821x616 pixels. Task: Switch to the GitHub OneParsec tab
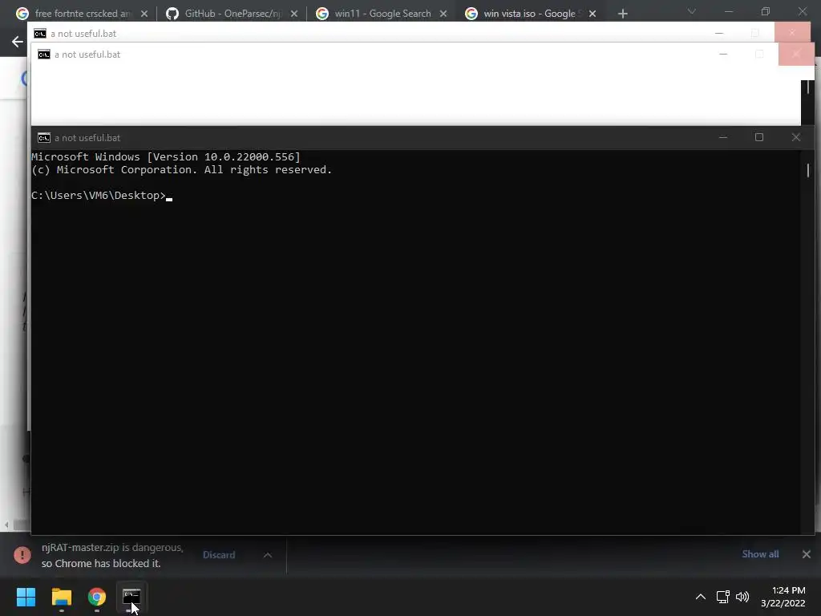coord(232,14)
